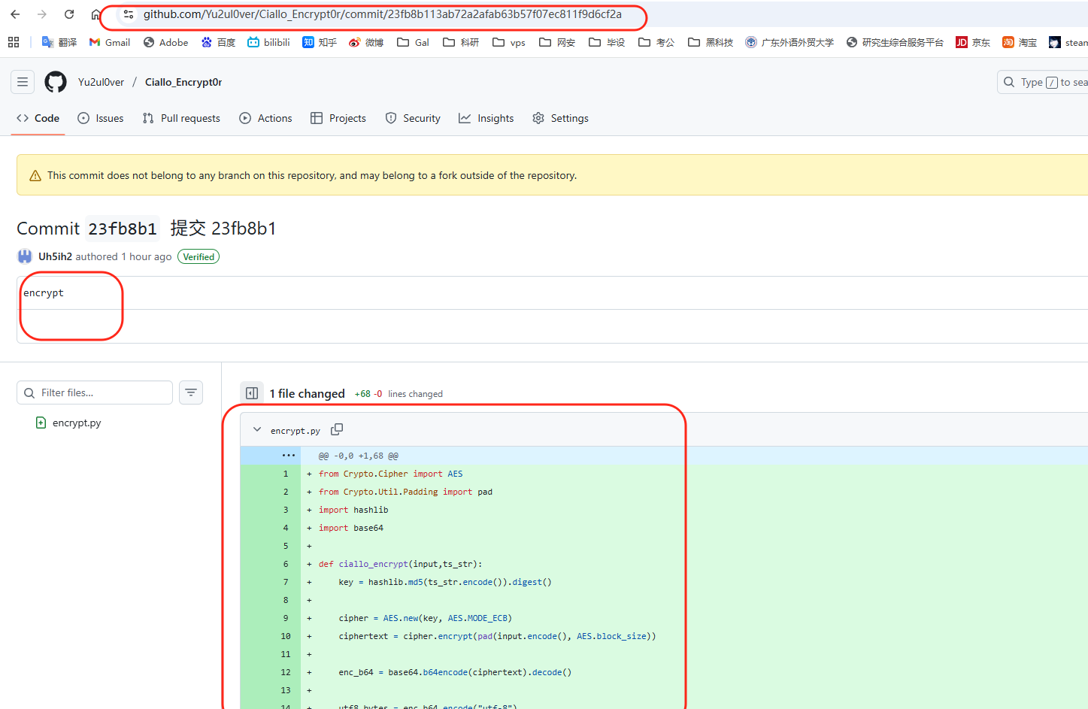Open repository Settings tab

[x=560, y=118]
